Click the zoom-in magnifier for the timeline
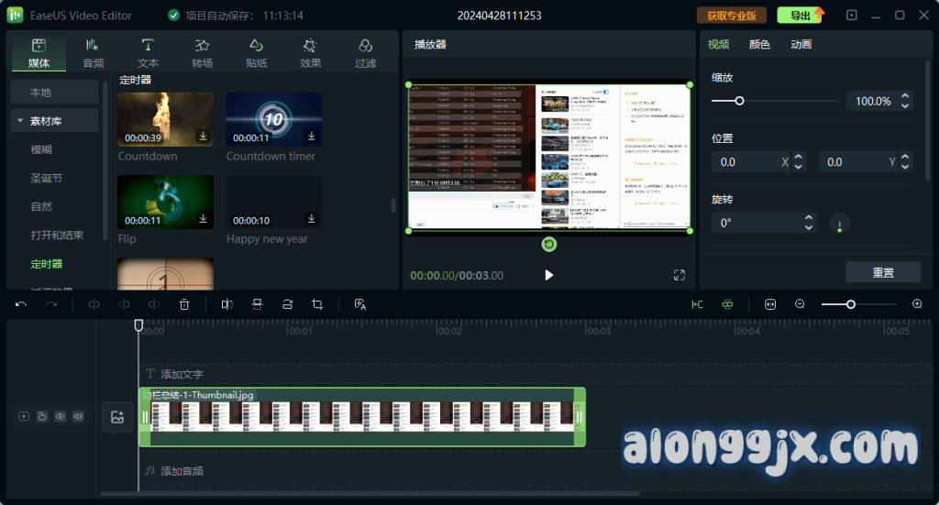939x505 pixels. (917, 304)
